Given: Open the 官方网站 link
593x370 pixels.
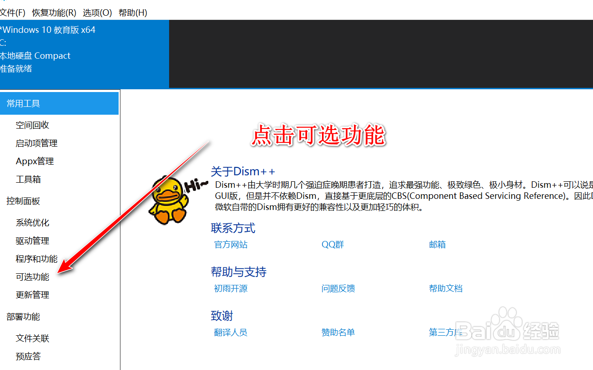Looking at the screenshot, I should 231,244.
